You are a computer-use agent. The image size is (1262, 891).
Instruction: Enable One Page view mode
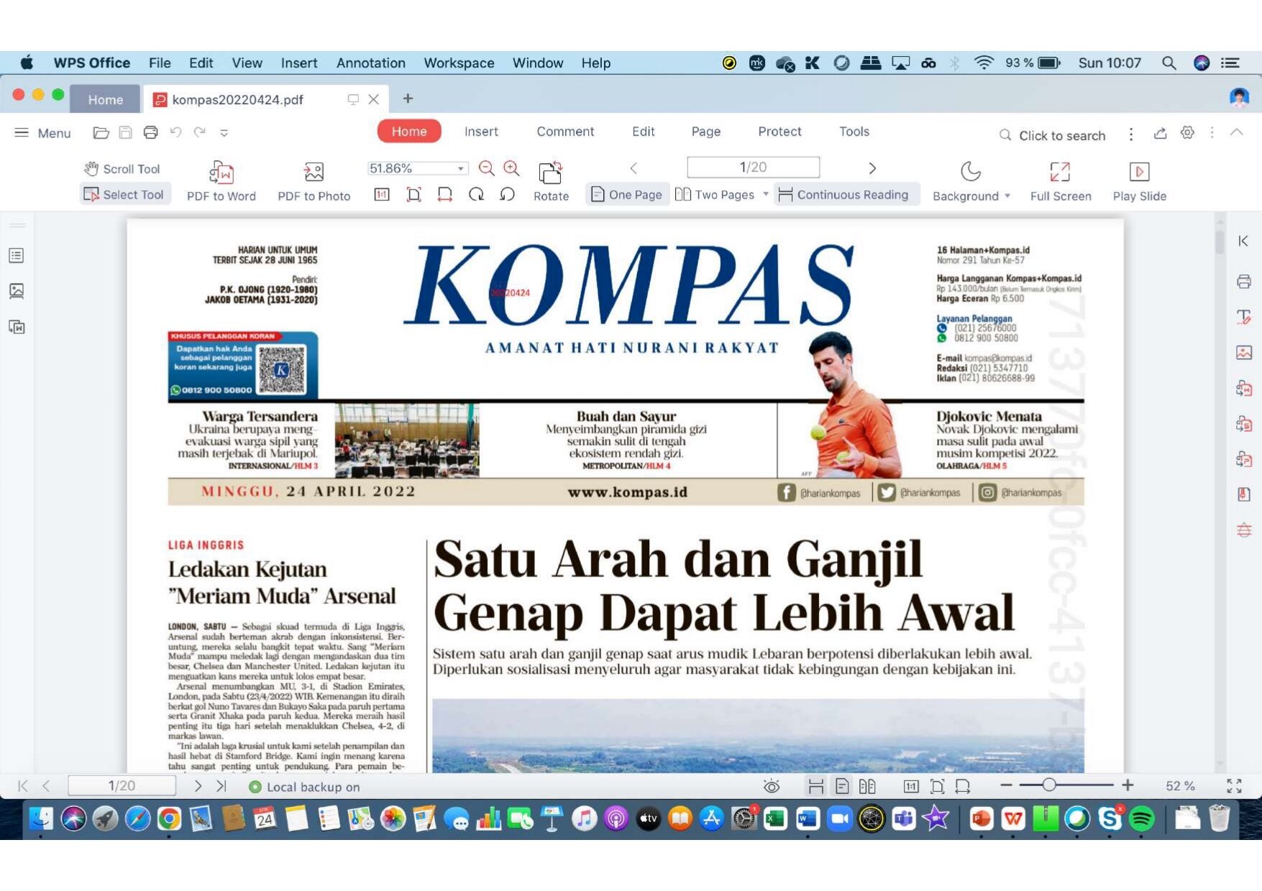click(x=626, y=195)
